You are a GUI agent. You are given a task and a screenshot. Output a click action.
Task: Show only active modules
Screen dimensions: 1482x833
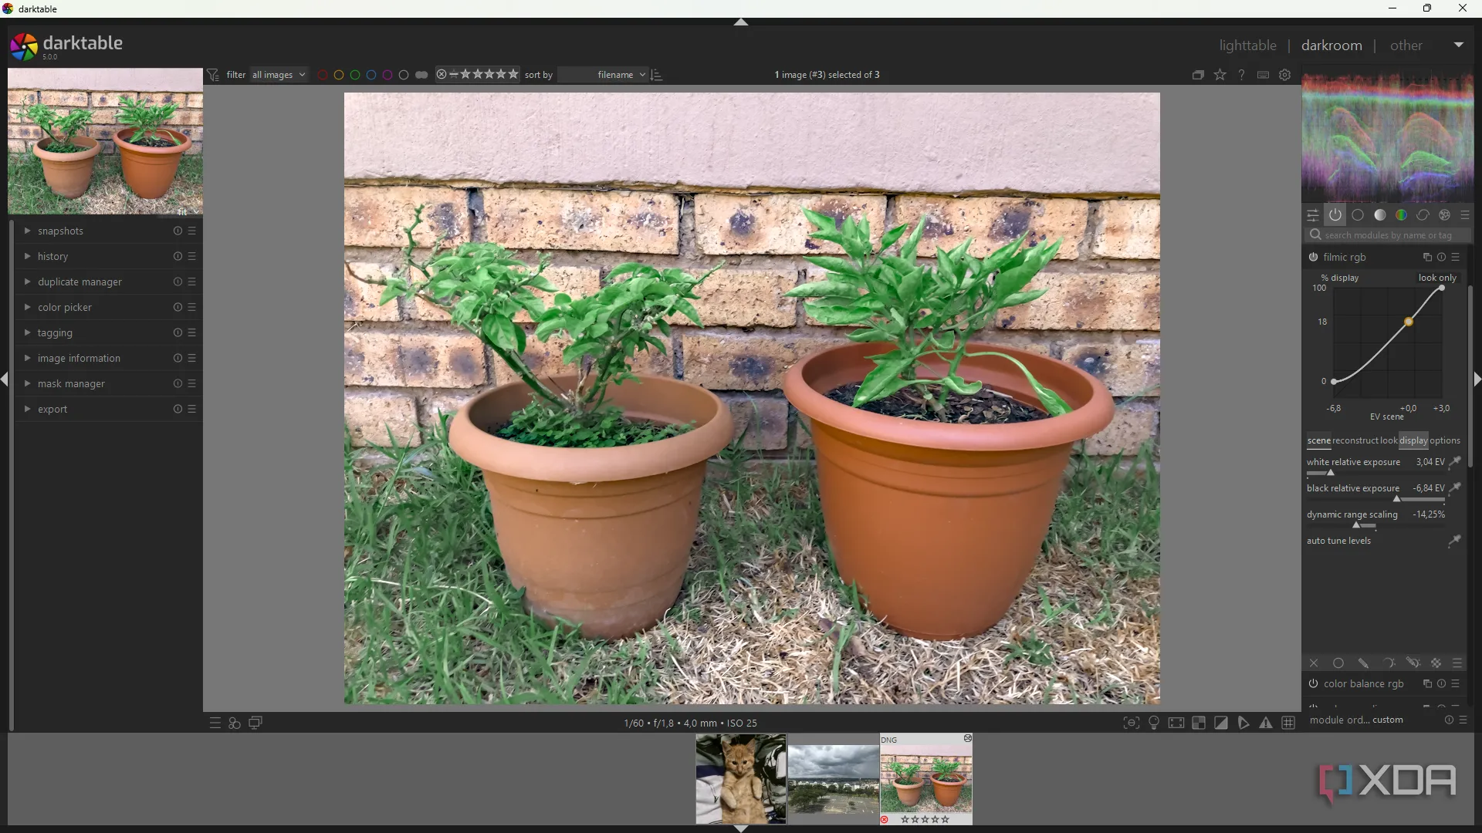click(x=1335, y=215)
